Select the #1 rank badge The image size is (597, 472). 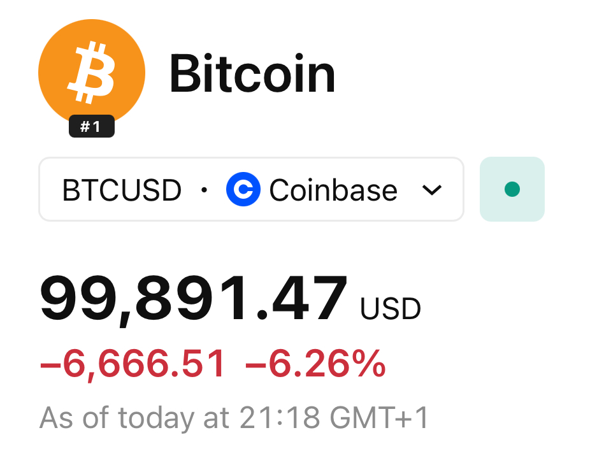tap(91, 127)
